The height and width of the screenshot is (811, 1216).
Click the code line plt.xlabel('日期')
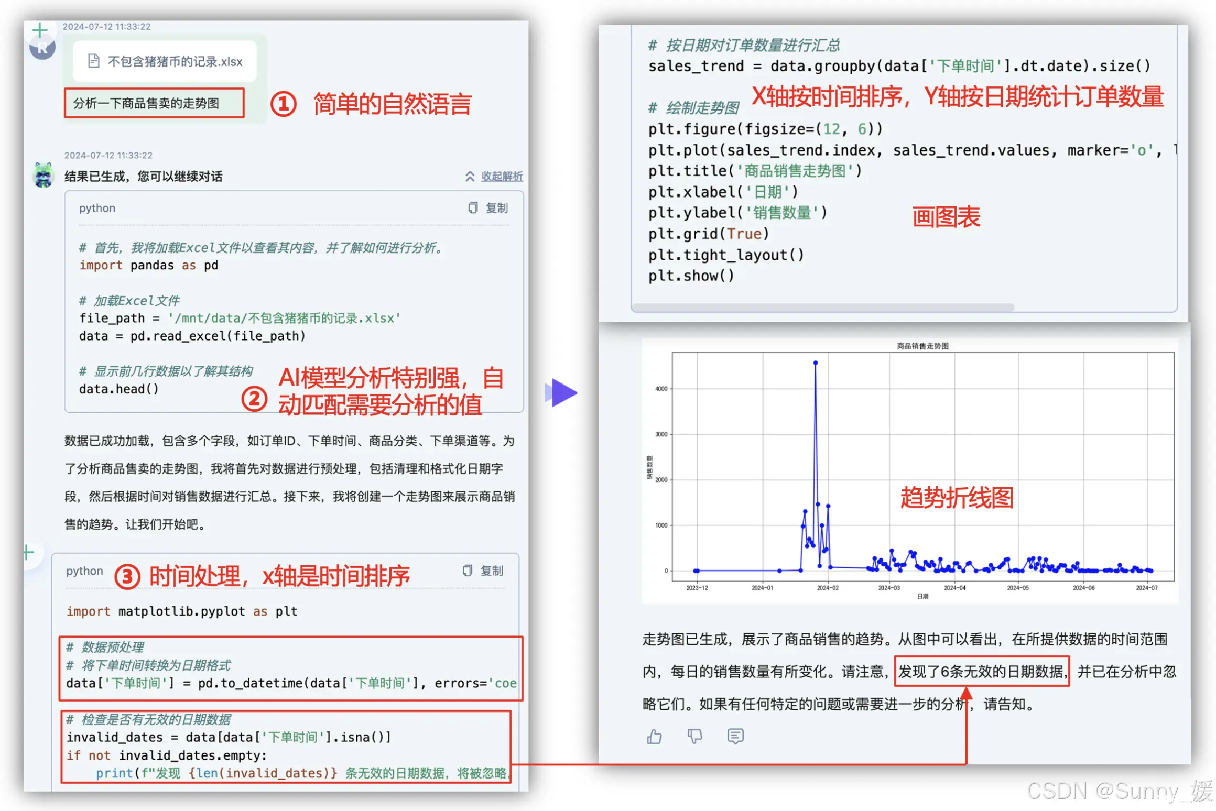723,192
